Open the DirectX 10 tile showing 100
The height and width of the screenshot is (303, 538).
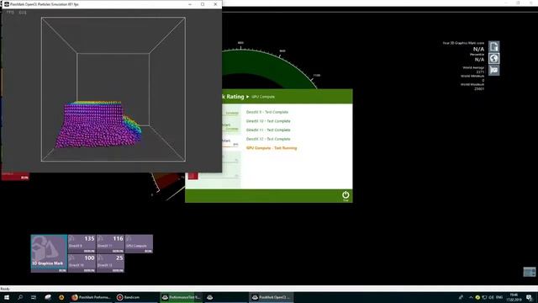(x=82, y=263)
